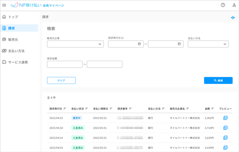Click the 請求中 status badge
239x152 pixels.
[77, 118]
